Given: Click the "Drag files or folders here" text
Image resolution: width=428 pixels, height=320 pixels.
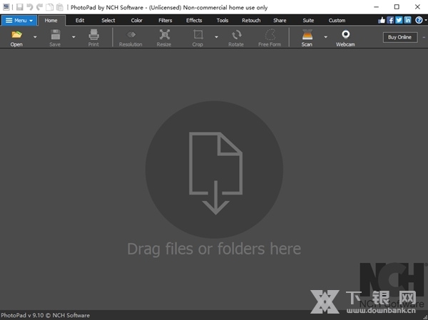Looking at the screenshot, I should pos(214,249).
